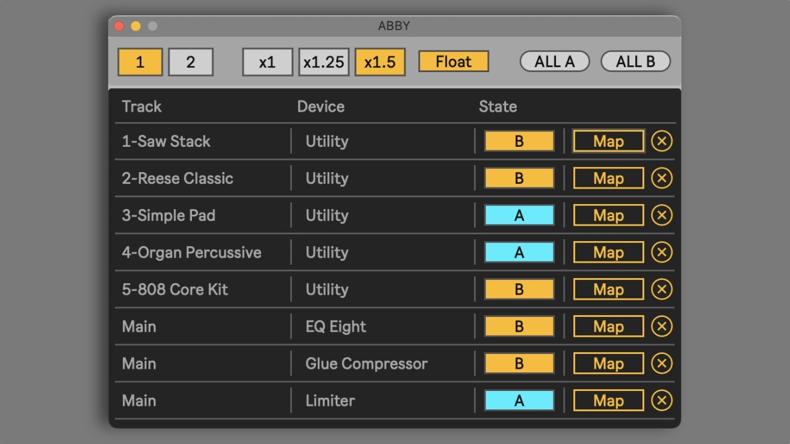Toggle the A/B state for EQ Eight
The width and height of the screenshot is (790, 444).
[519, 326]
